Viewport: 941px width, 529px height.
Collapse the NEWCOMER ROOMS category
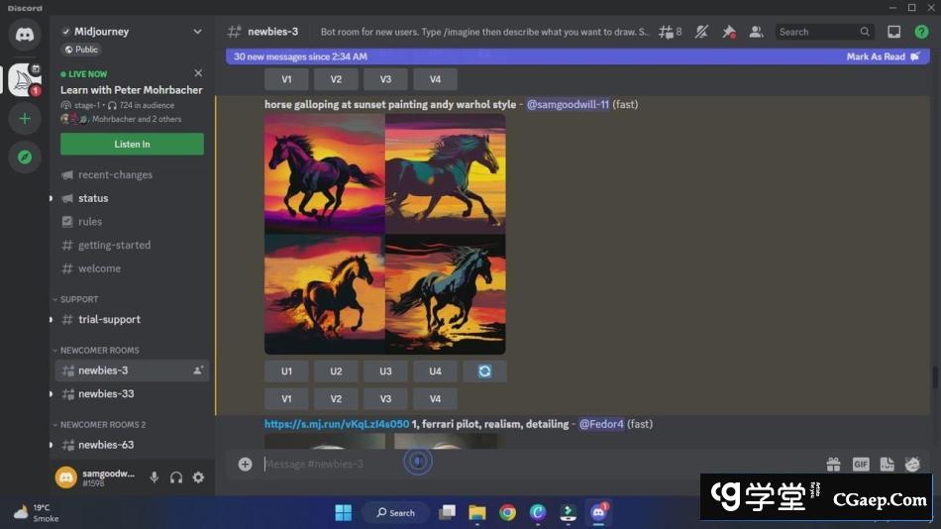[x=99, y=350]
